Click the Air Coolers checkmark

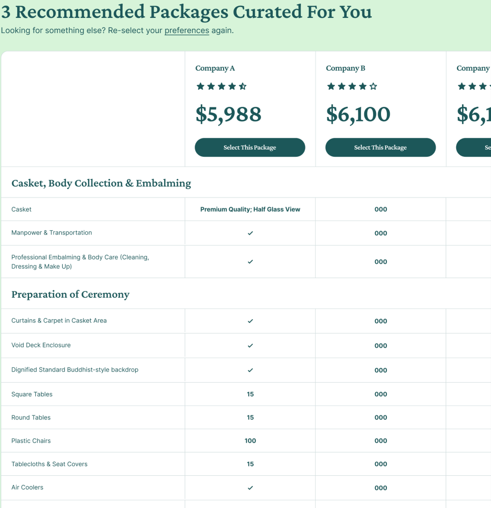pyautogui.click(x=250, y=488)
